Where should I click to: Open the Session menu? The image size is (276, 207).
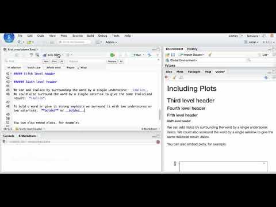78,36
